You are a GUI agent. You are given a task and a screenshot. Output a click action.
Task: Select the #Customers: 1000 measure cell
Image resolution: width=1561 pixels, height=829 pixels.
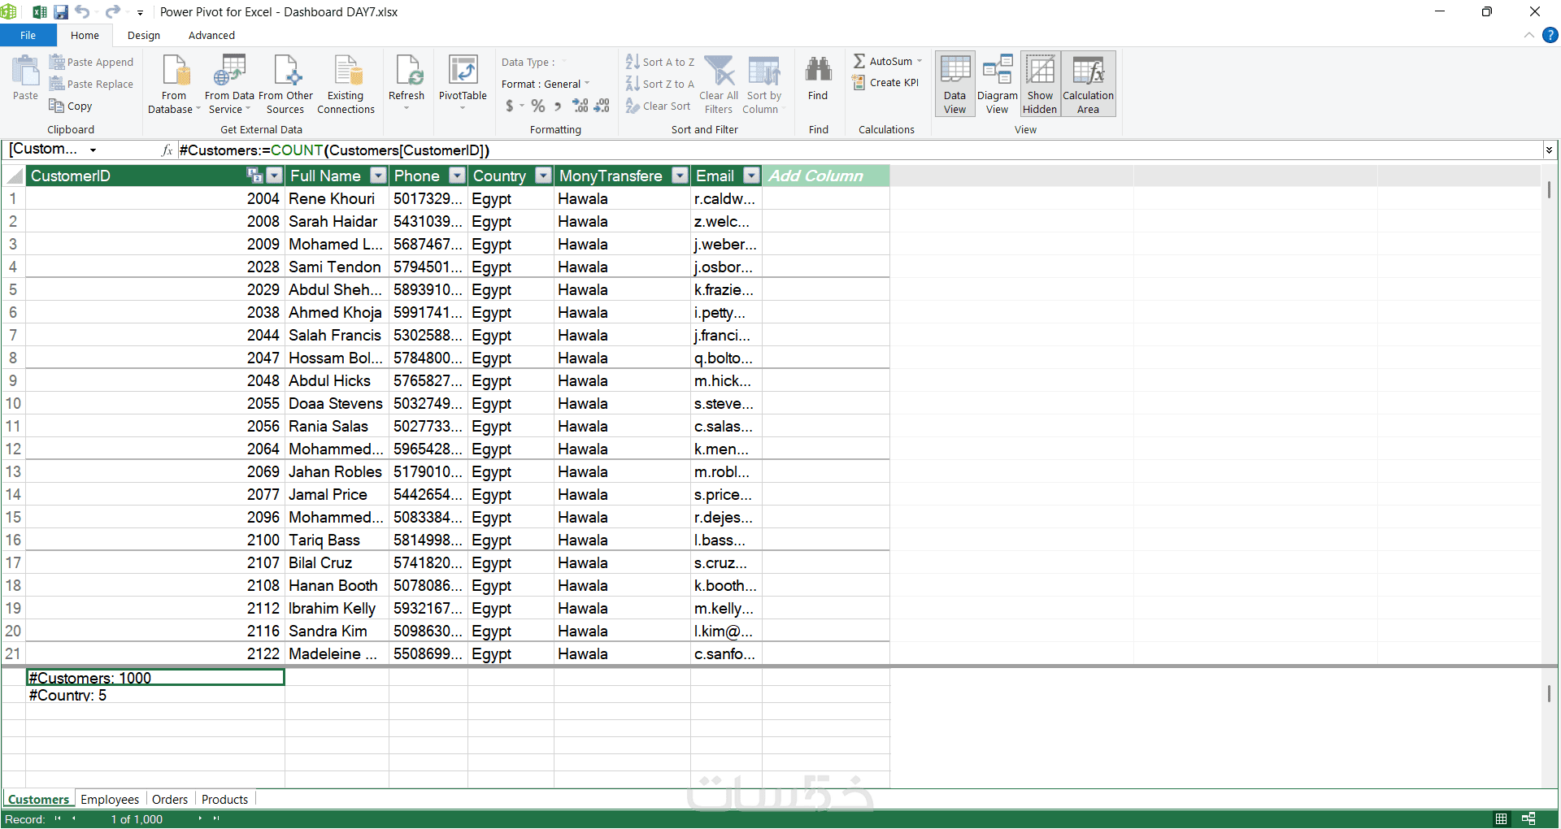[155, 677]
